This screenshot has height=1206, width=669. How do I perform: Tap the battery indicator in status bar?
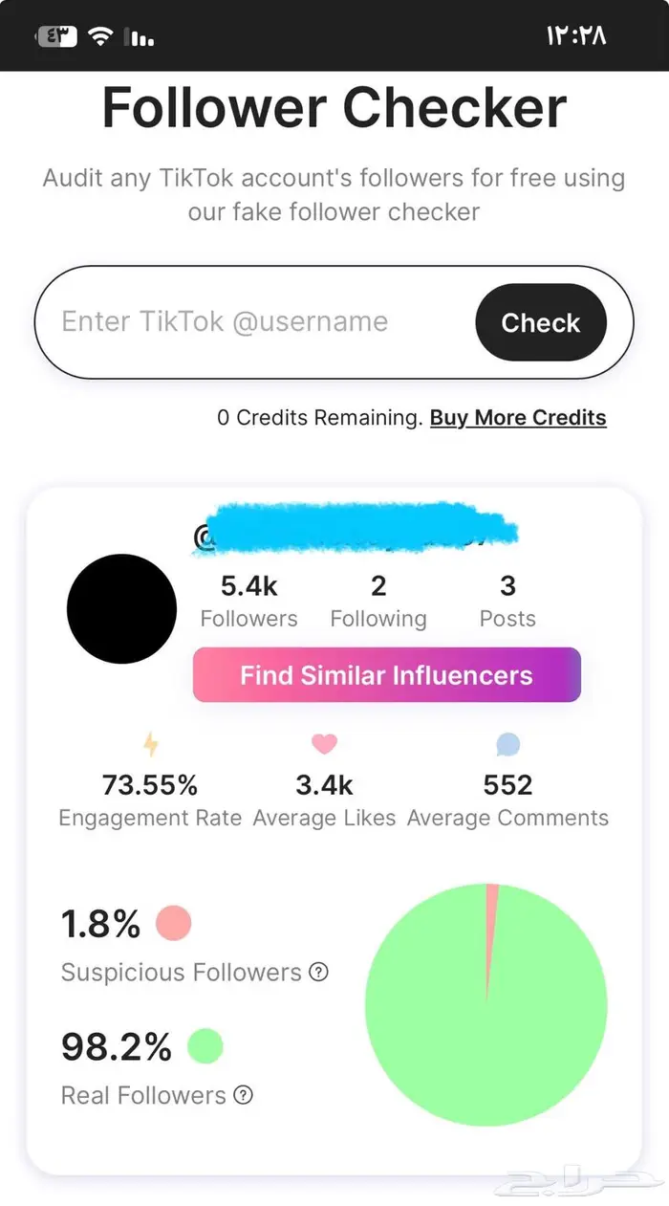(x=56, y=36)
